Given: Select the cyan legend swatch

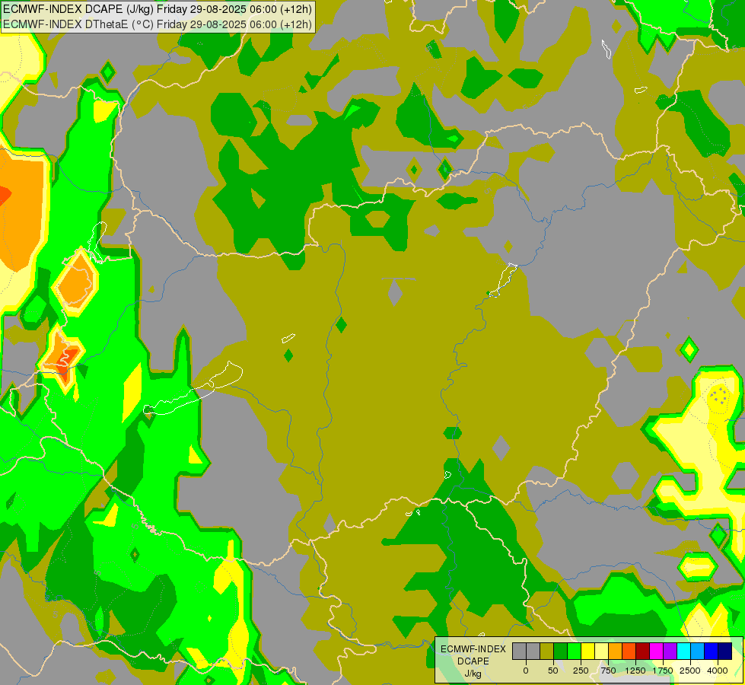Looking at the screenshot, I should (x=683, y=651).
